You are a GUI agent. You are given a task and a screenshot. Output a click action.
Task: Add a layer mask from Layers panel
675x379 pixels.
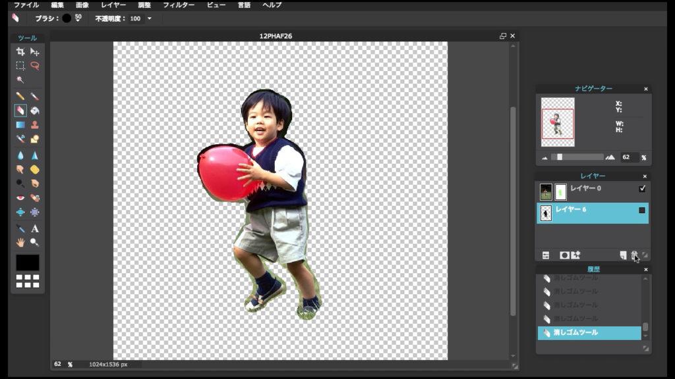564,255
